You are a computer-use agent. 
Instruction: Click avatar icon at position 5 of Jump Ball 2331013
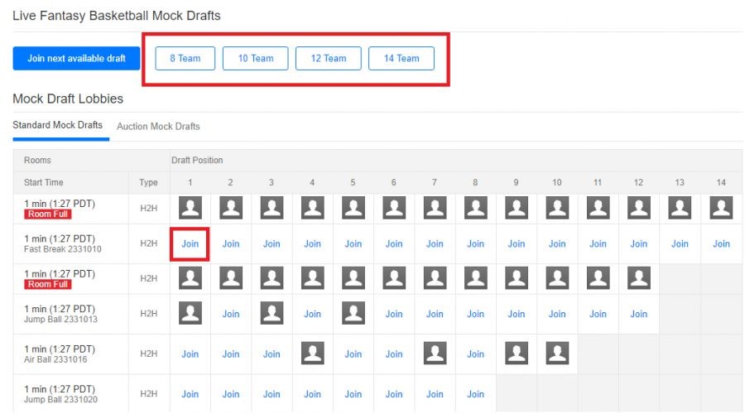[353, 313]
